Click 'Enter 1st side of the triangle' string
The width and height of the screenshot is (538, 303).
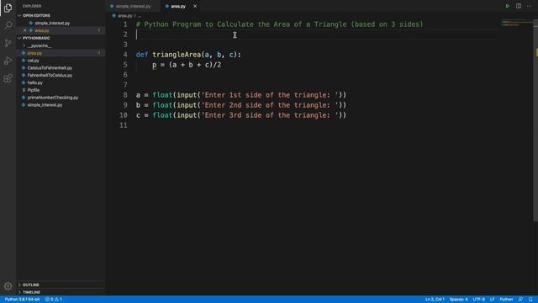point(269,95)
